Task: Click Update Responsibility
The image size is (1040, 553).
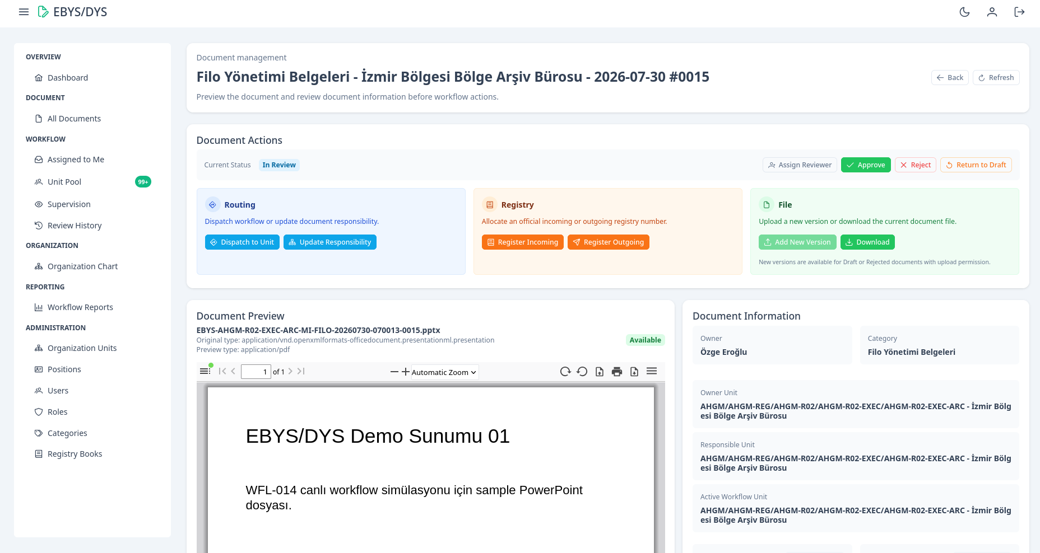Action: (329, 242)
